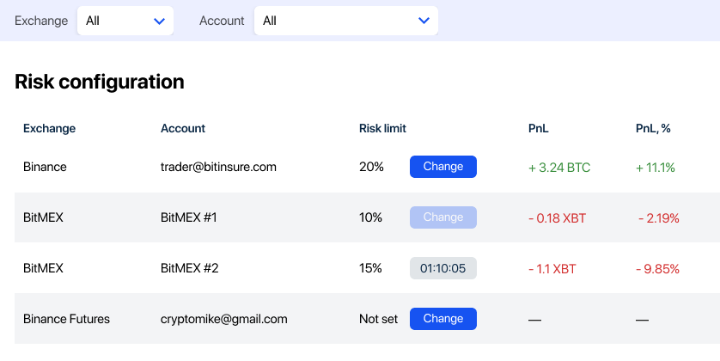Click the 20% risk limit value
720x361 pixels.
pyautogui.click(x=371, y=167)
